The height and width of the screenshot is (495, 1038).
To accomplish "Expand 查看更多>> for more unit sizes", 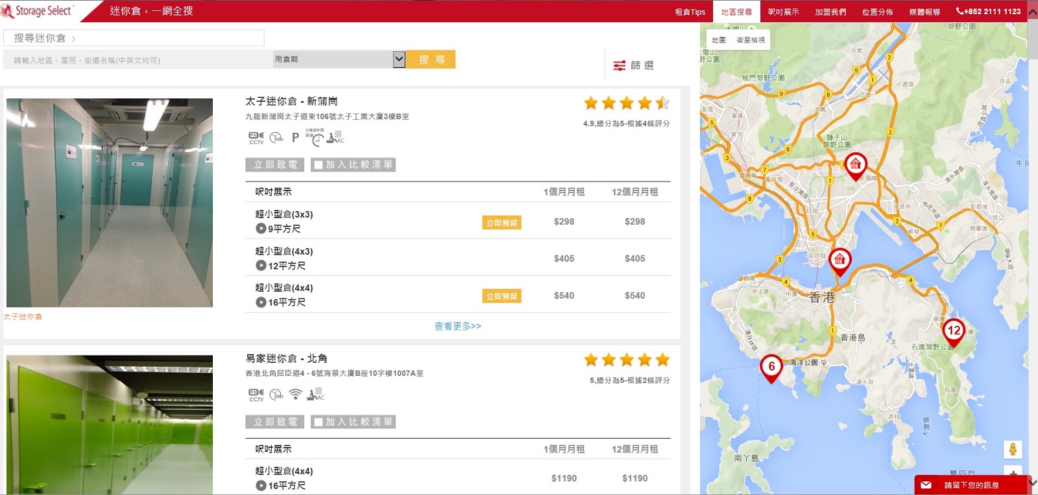I will [x=457, y=326].
